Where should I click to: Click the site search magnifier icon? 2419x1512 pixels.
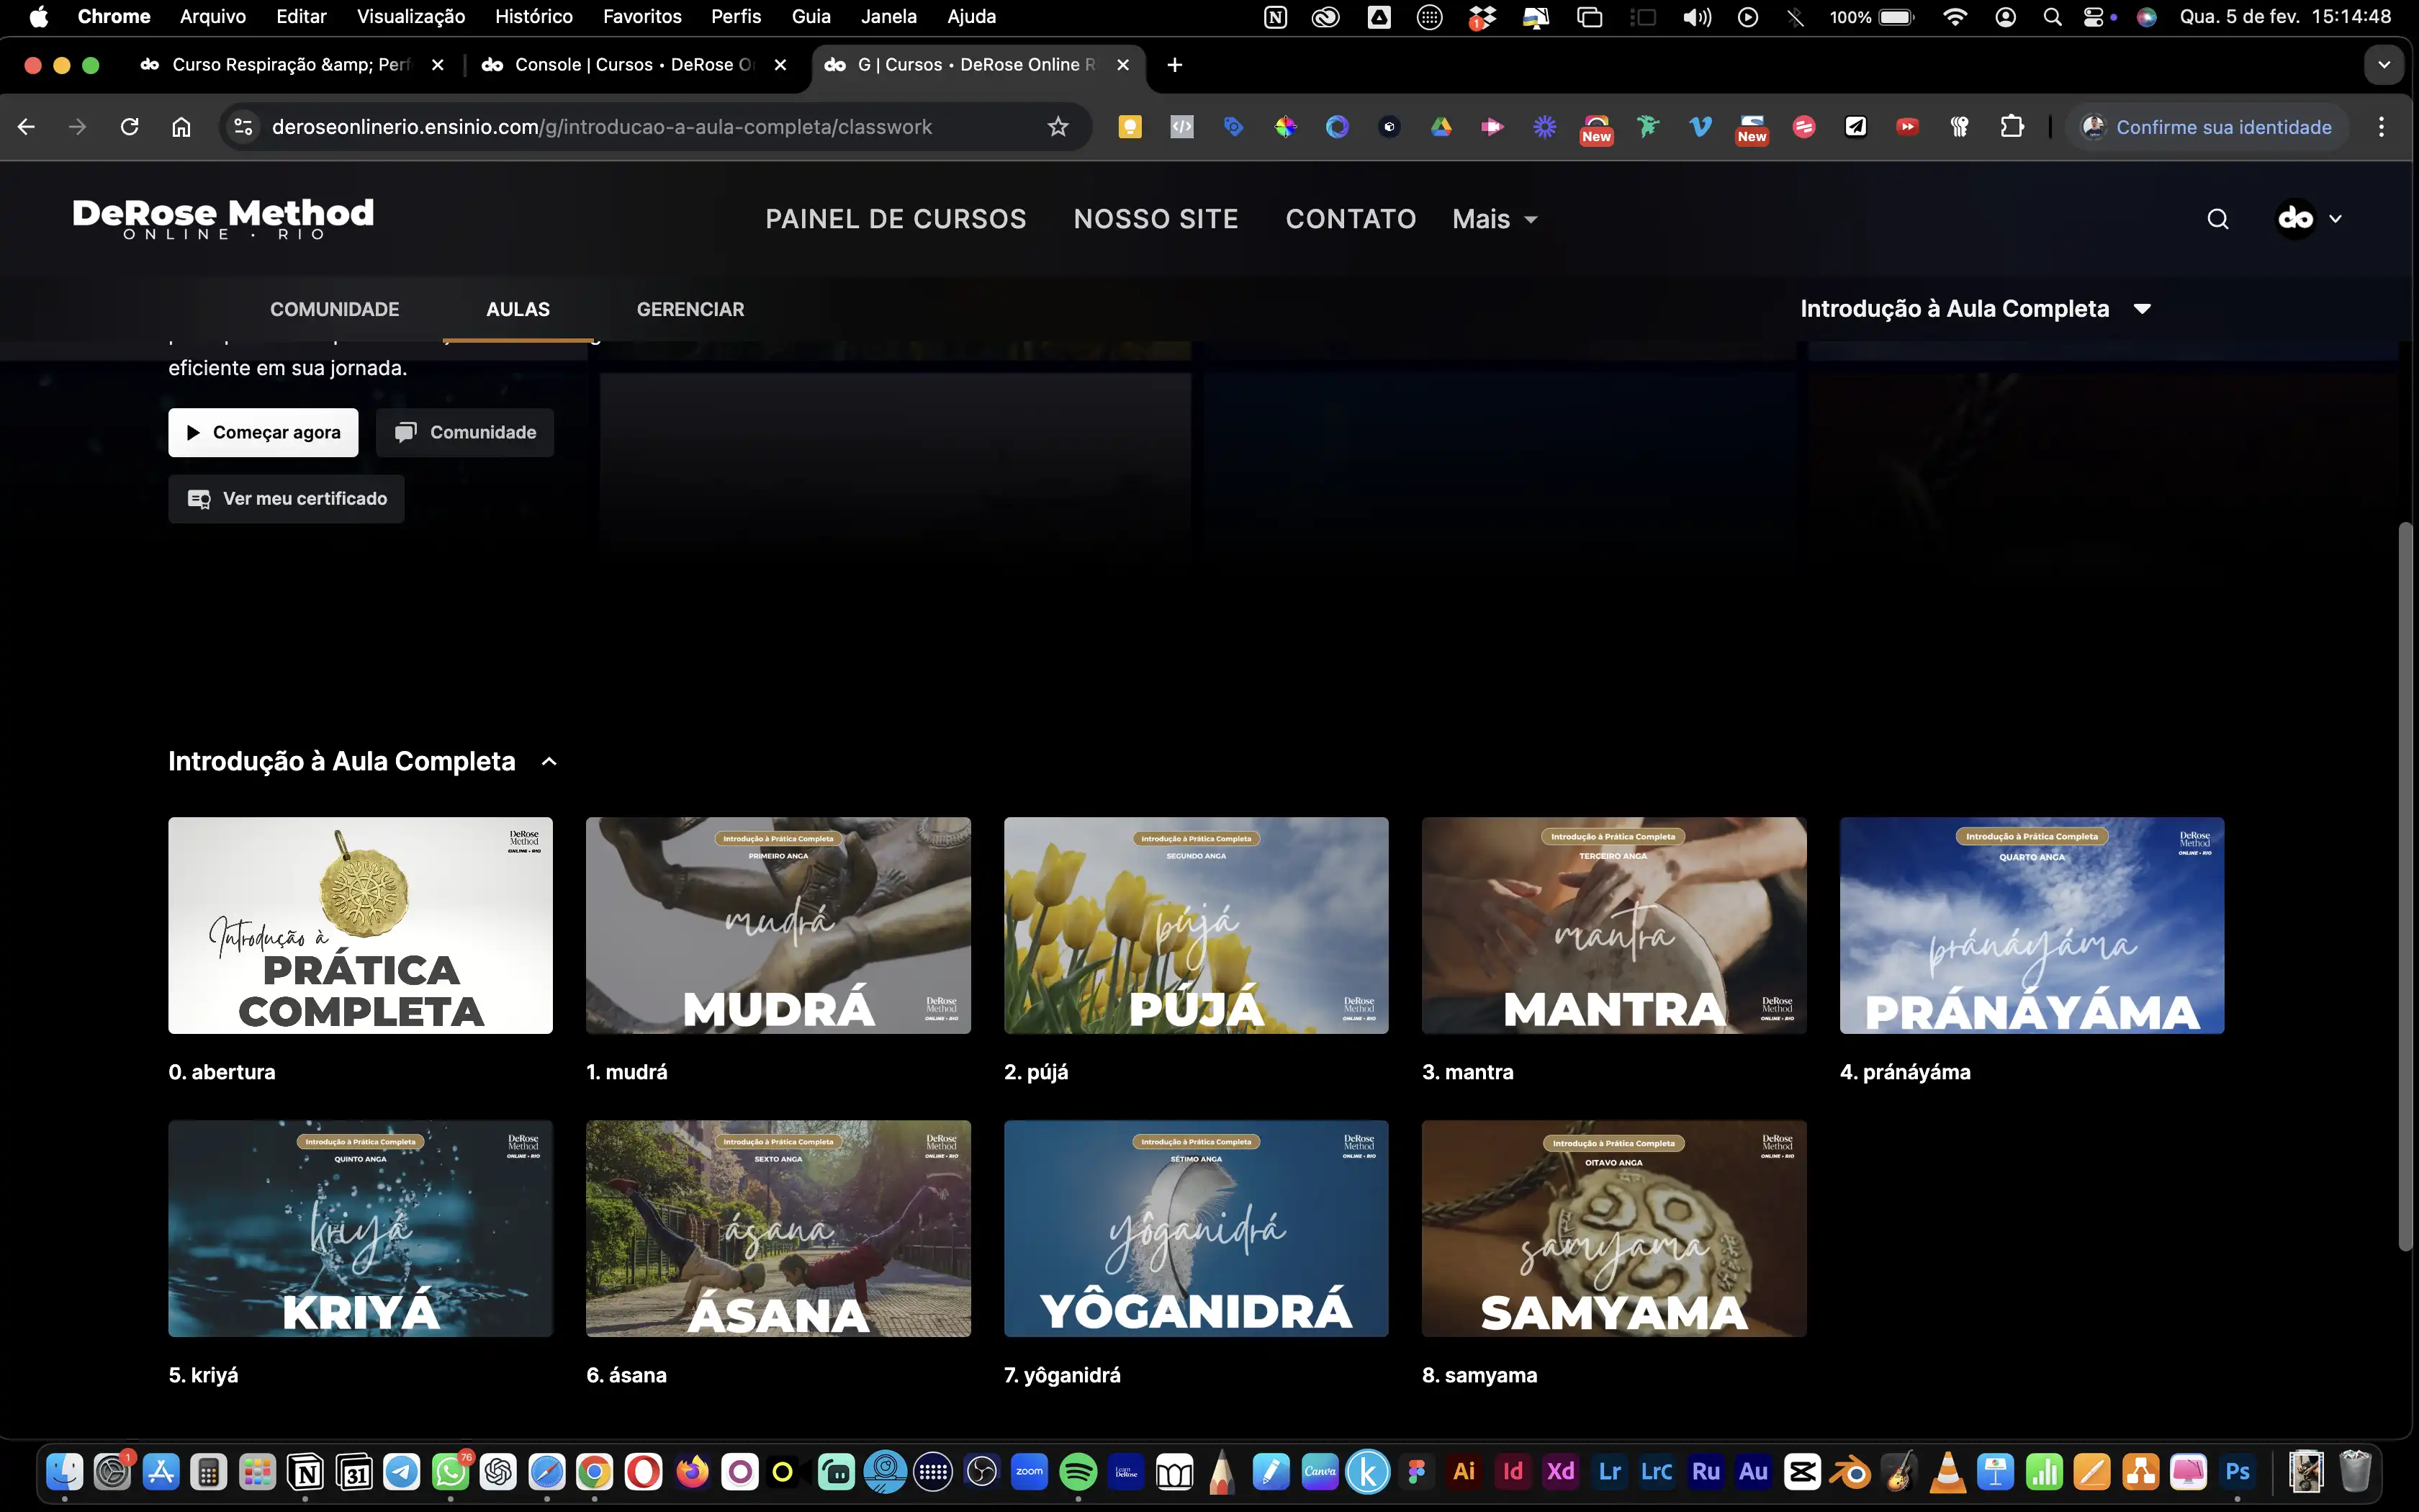(2217, 219)
